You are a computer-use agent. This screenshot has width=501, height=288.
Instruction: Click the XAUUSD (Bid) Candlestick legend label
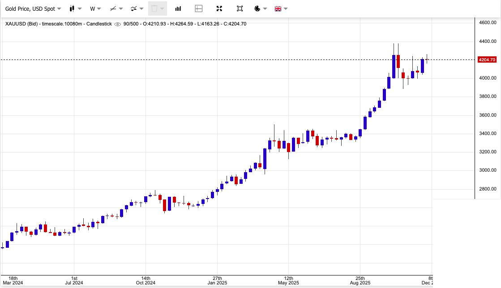point(58,24)
